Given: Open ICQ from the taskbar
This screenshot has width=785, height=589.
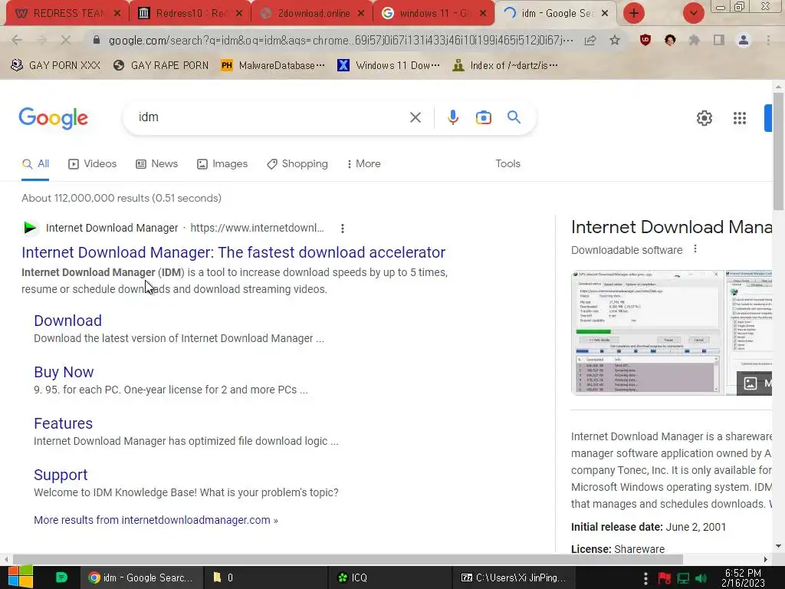Looking at the screenshot, I should coord(389,577).
